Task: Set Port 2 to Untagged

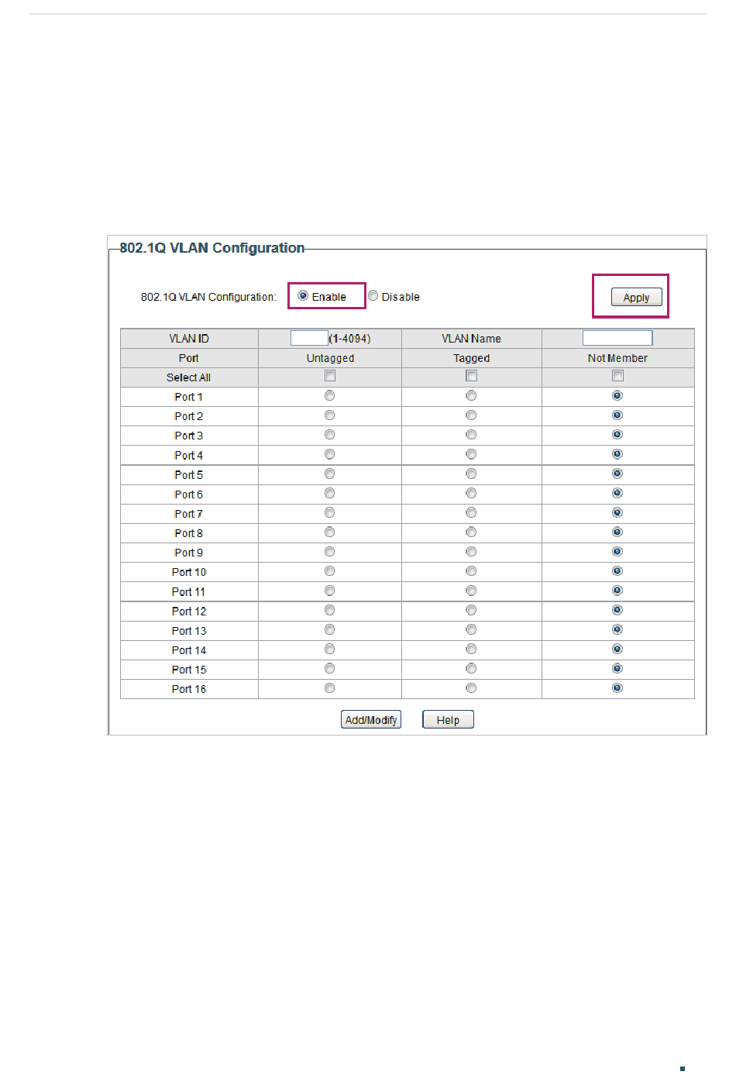Action: point(329,415)
